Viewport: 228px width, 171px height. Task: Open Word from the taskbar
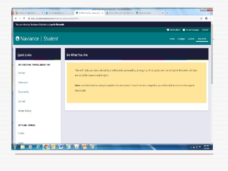tap(61, 147)
